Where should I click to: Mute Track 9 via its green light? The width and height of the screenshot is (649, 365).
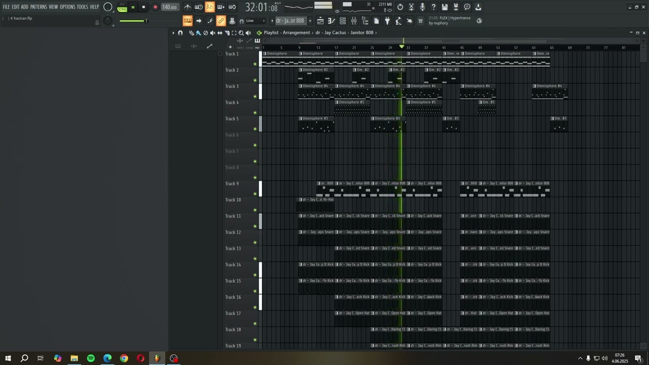point(255,194)
